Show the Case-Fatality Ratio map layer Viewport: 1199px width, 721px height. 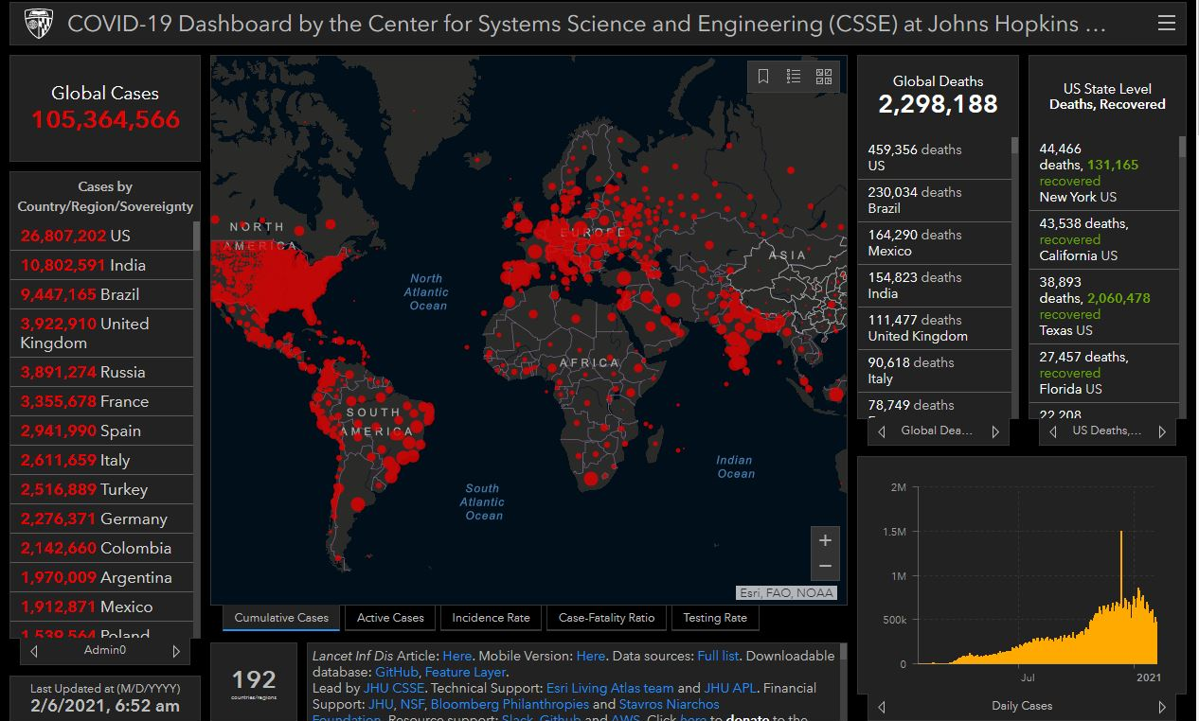tap(606, 618)
